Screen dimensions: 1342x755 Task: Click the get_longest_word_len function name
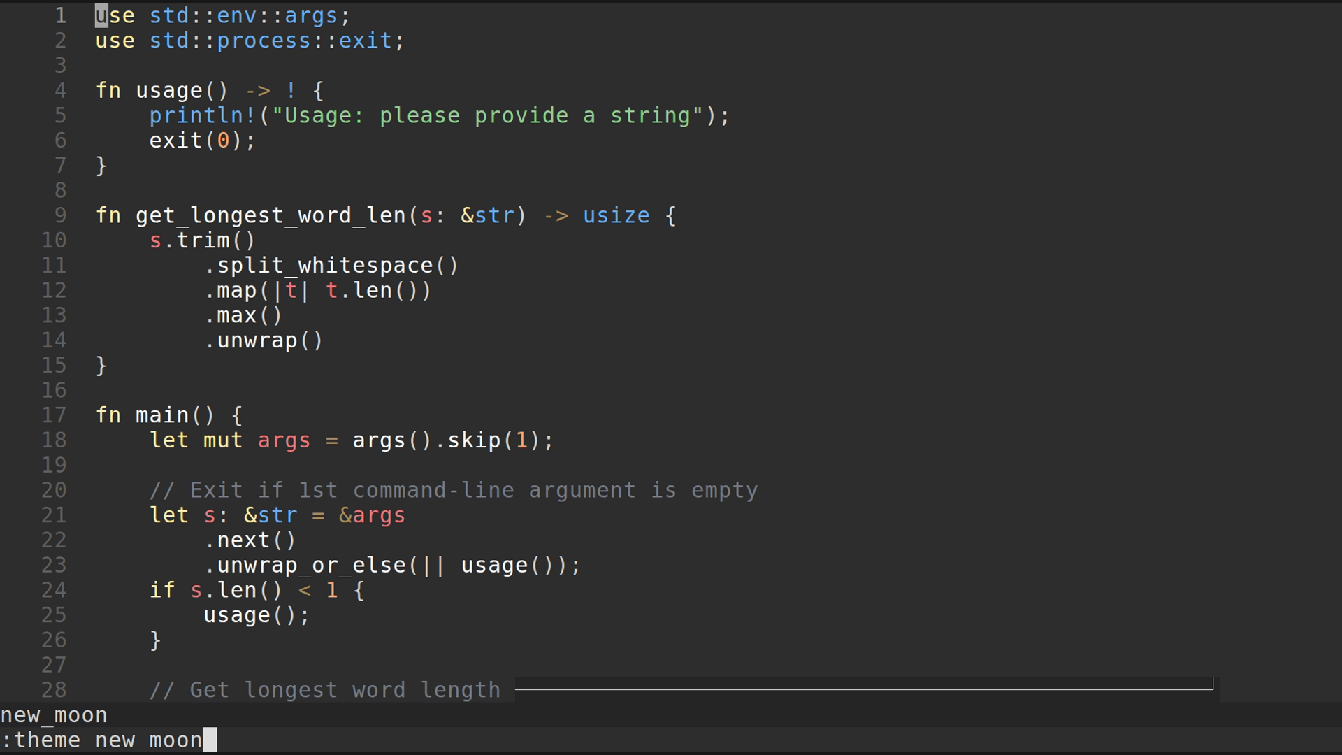coord(270,215)
